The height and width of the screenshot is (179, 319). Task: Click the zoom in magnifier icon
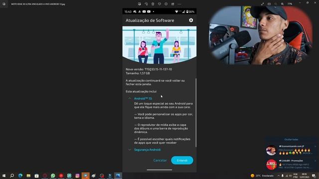tap(283, 4)
